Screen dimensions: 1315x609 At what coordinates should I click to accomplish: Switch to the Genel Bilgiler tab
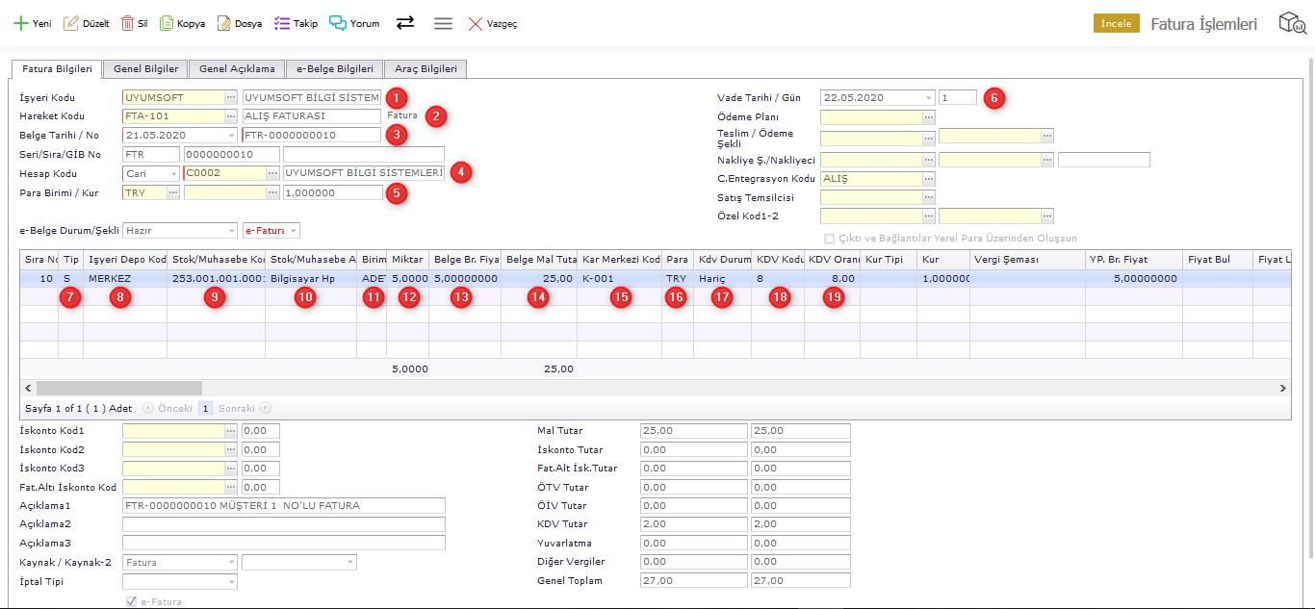coord(145,69)
